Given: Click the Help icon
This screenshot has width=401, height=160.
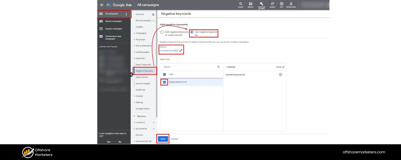Looking at the screenshot, I should (281, 4).
